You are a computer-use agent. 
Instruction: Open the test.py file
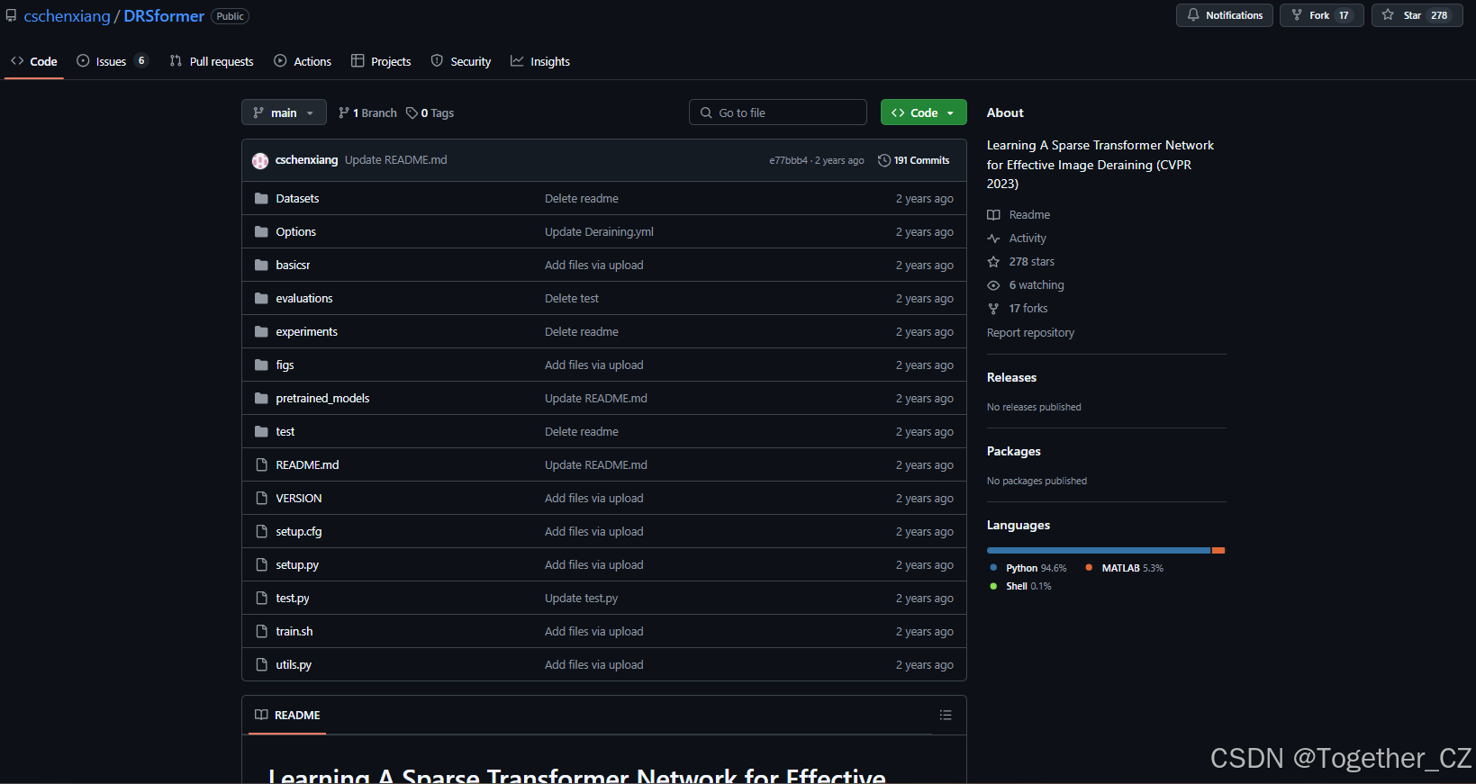(293, 598)
